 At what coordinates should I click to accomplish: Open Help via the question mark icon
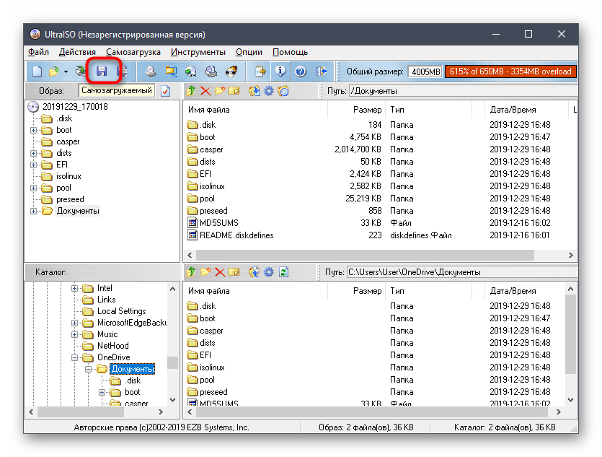point(301,71)
